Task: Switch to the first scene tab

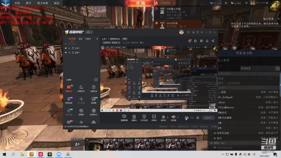Action: [72, 39]
